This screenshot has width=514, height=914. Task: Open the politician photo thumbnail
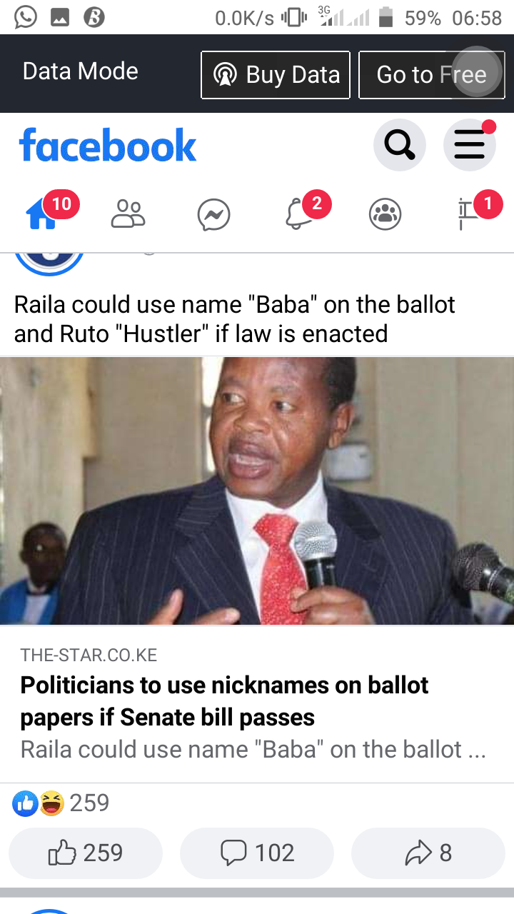257,491
